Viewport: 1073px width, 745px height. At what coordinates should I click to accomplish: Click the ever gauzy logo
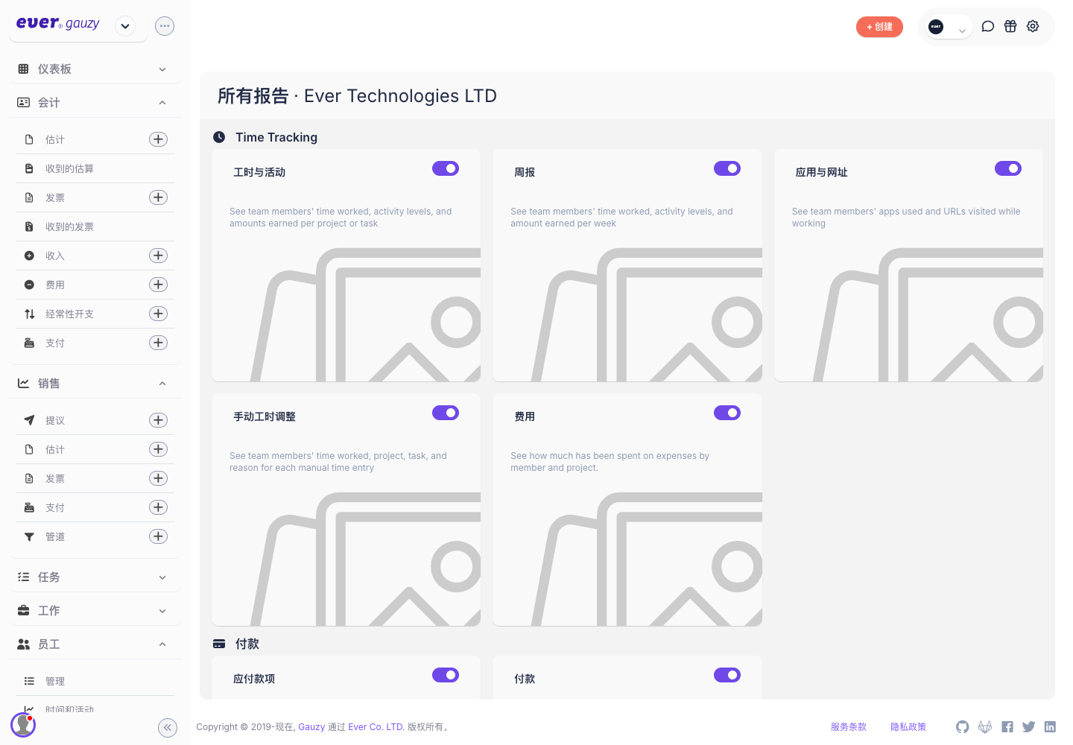pyautogui.click(x=58, y=23)
